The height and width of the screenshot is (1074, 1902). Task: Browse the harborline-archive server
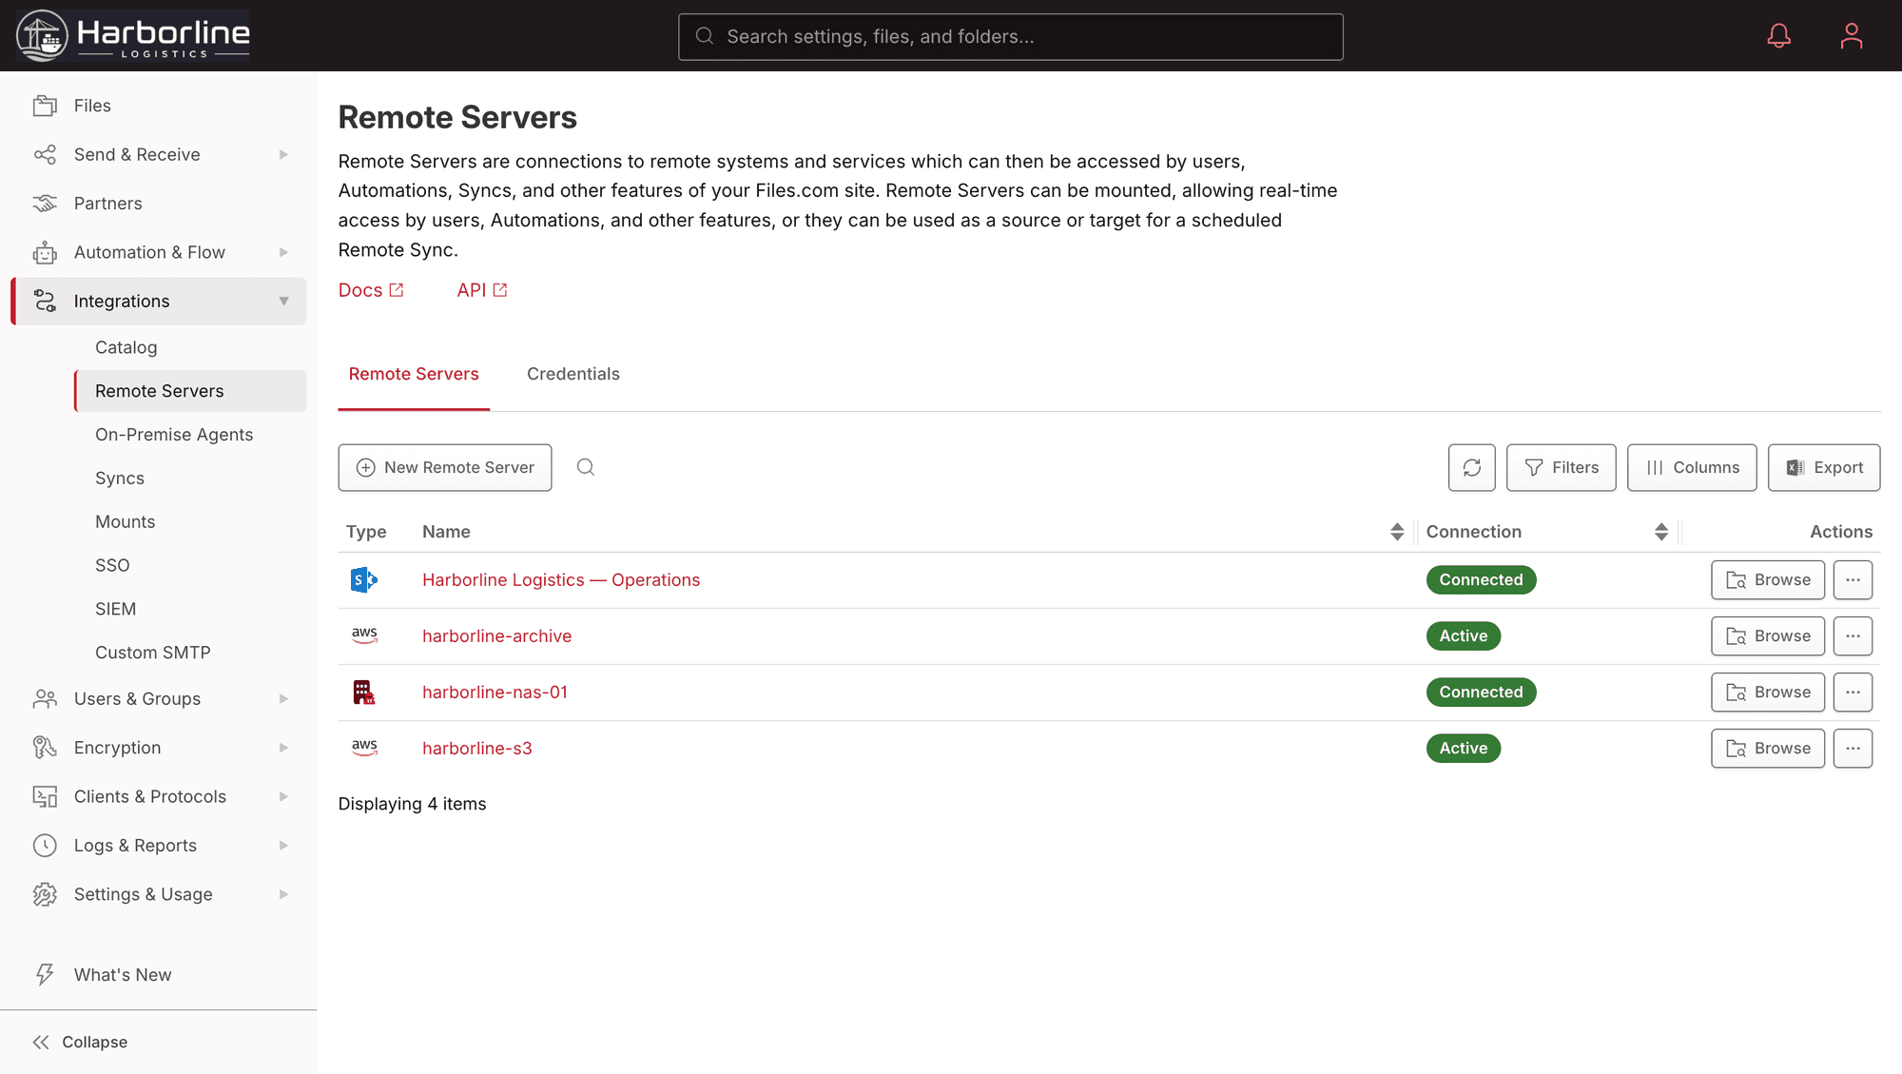point(1768,635)
